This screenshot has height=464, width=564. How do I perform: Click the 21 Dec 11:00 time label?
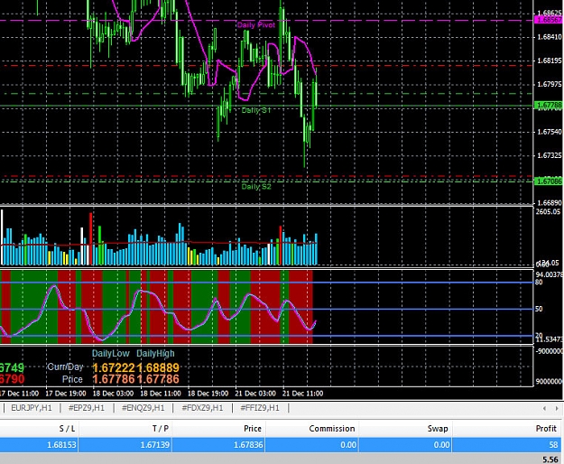(302, 394)
